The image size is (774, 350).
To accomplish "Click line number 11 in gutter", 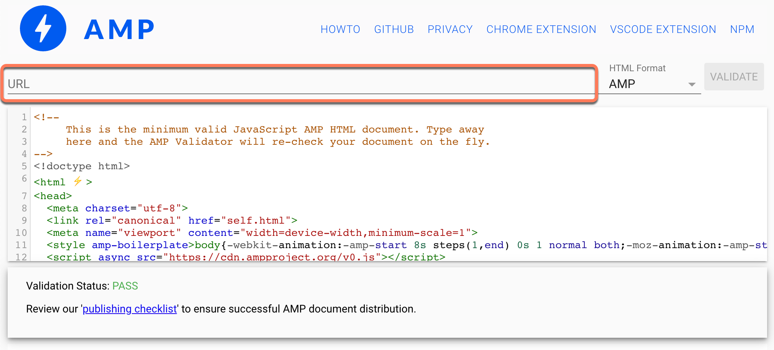I will pos(21,245).
